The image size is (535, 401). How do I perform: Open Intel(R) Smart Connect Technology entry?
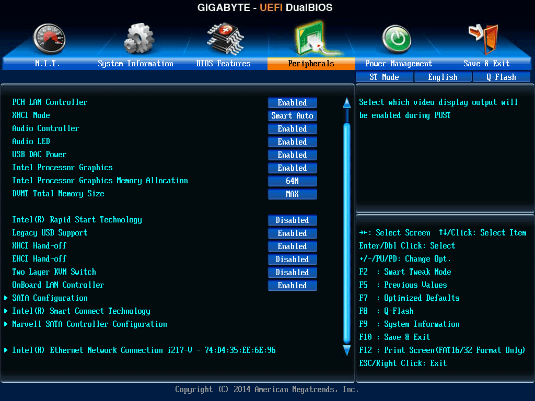81,311
